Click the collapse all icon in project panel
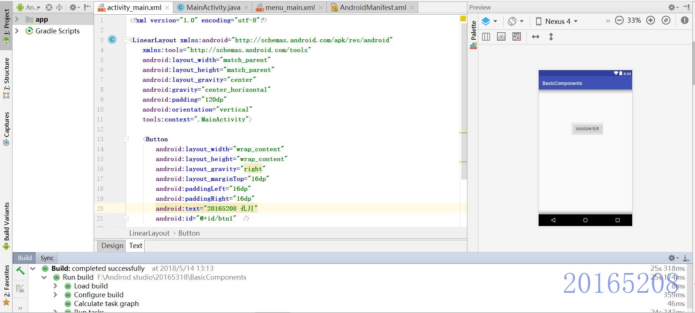The width and height of the screenshot is (695, 313). pos(59,7)
